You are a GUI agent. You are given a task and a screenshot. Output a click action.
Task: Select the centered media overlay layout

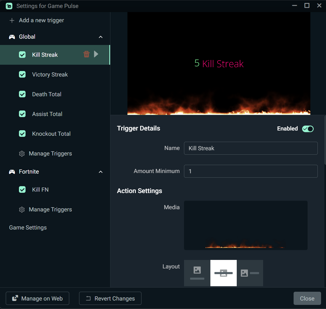[223, 273]
